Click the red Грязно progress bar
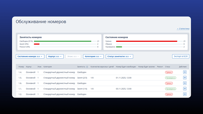This screenshot has width=203, height=114. (x=147, y=41)
